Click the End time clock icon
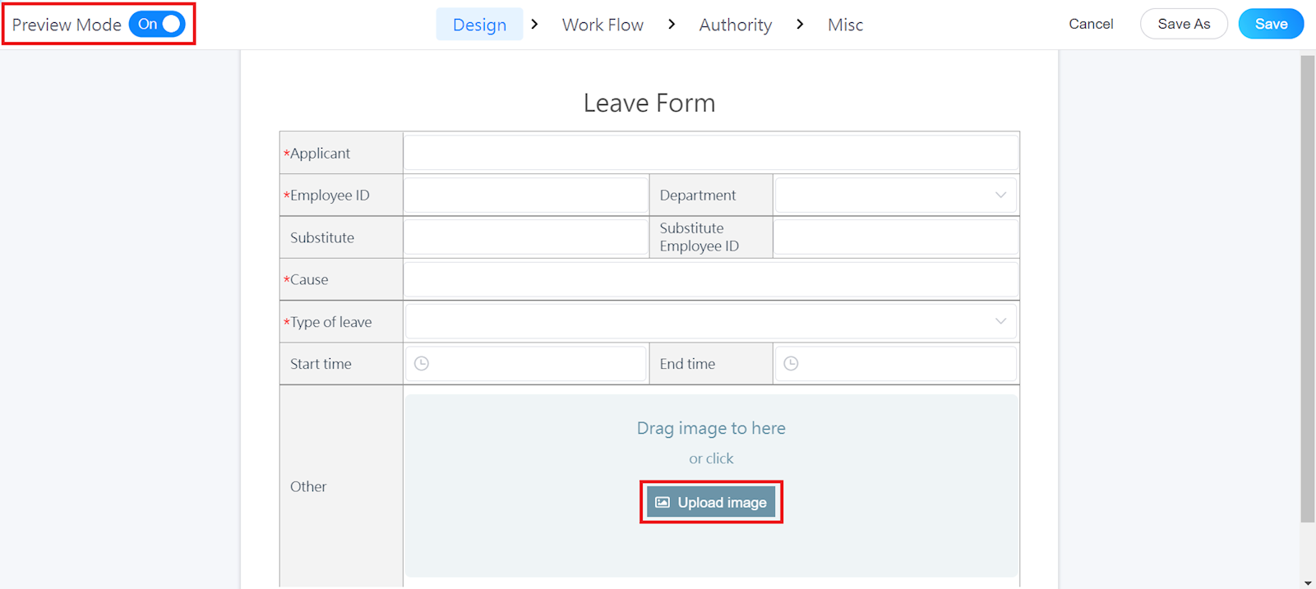1316x589 pixels. (x=791, y=364)
